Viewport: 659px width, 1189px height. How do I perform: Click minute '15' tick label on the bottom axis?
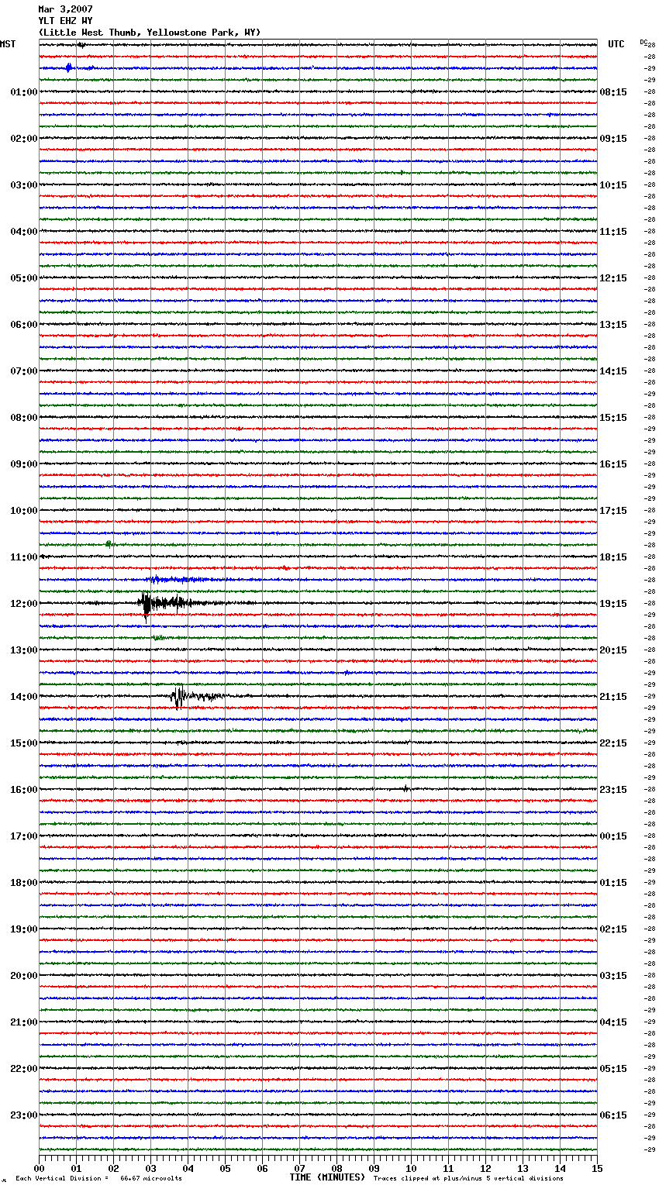[597, 1169]
